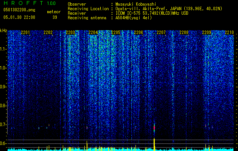This screenshot has width=238, height=151.
Task: Click the 1.0 kHz axis label
Action: click(3, 68)
